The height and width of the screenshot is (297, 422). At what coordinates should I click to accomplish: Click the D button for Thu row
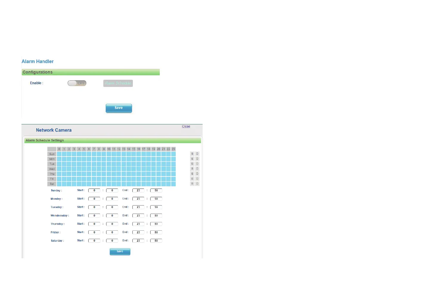pyautogui.click(x=197, y=174)
